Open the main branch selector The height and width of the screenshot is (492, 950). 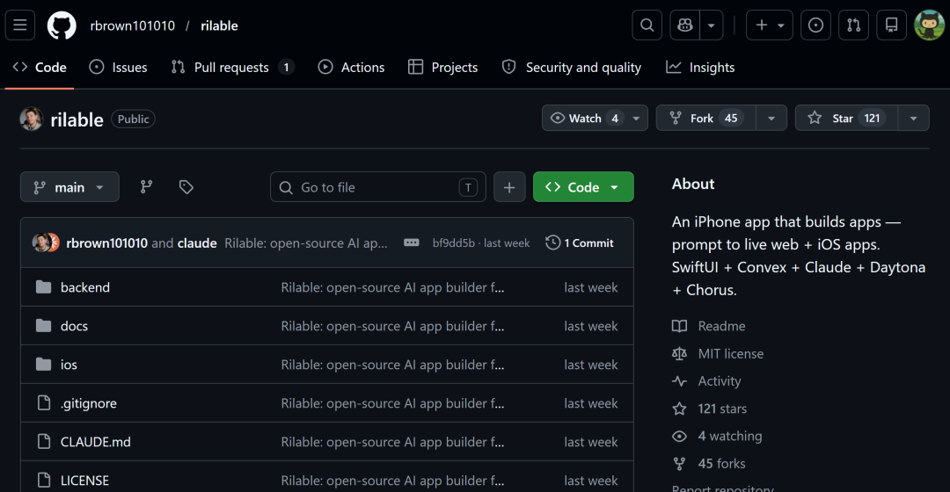69,187
